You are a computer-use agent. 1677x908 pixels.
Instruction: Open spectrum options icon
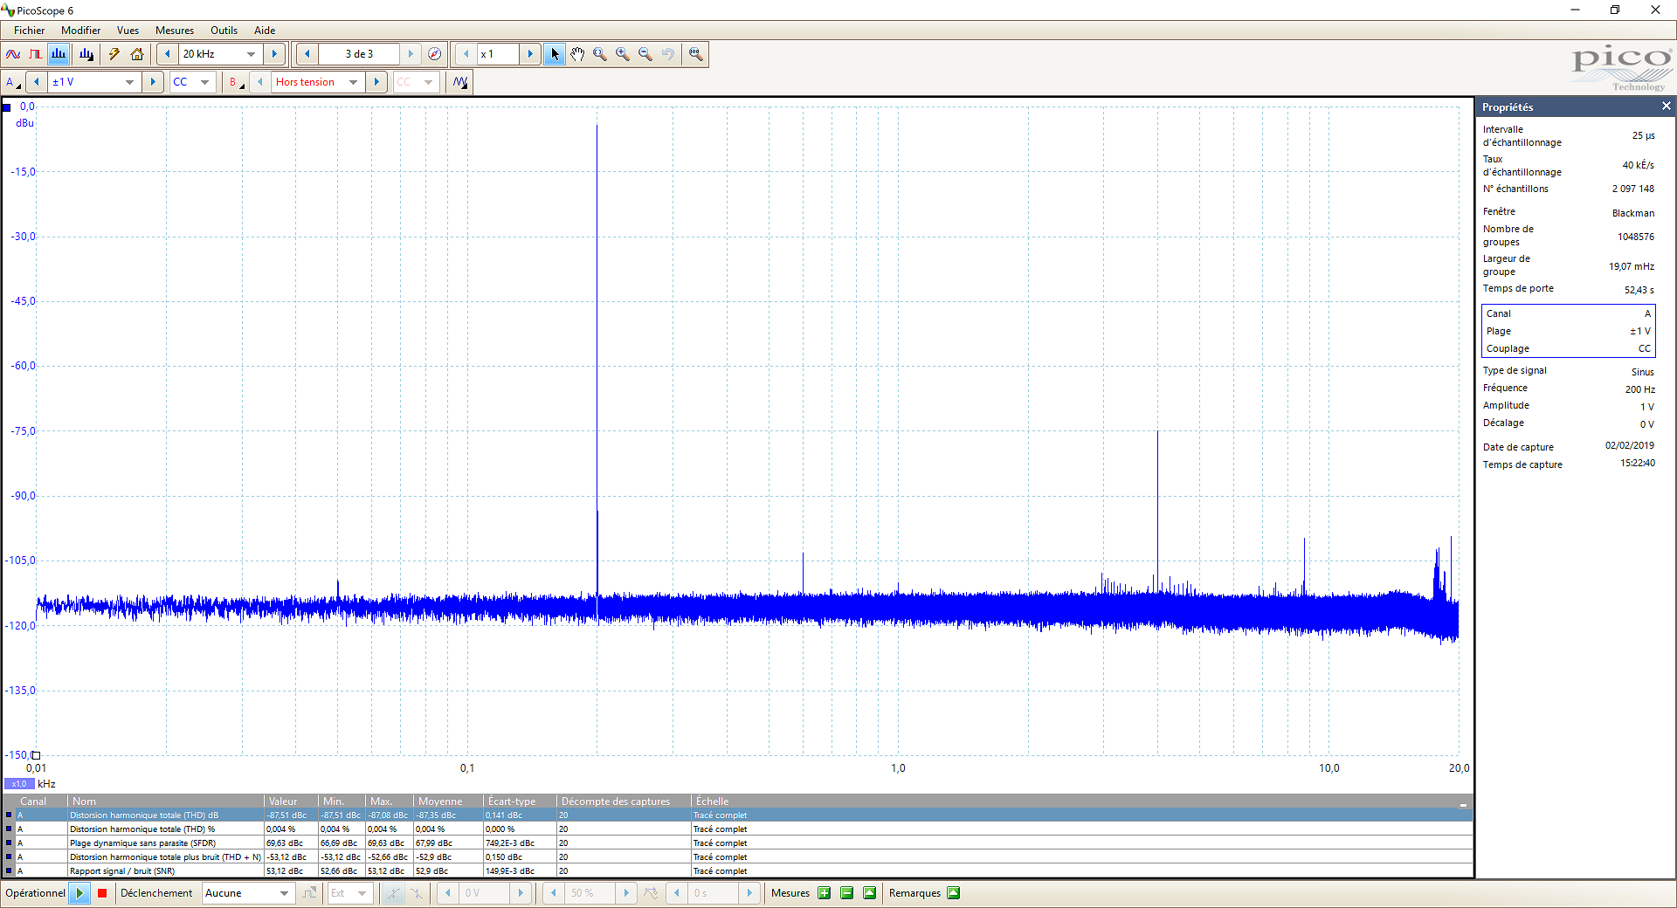tap(86, 54)
